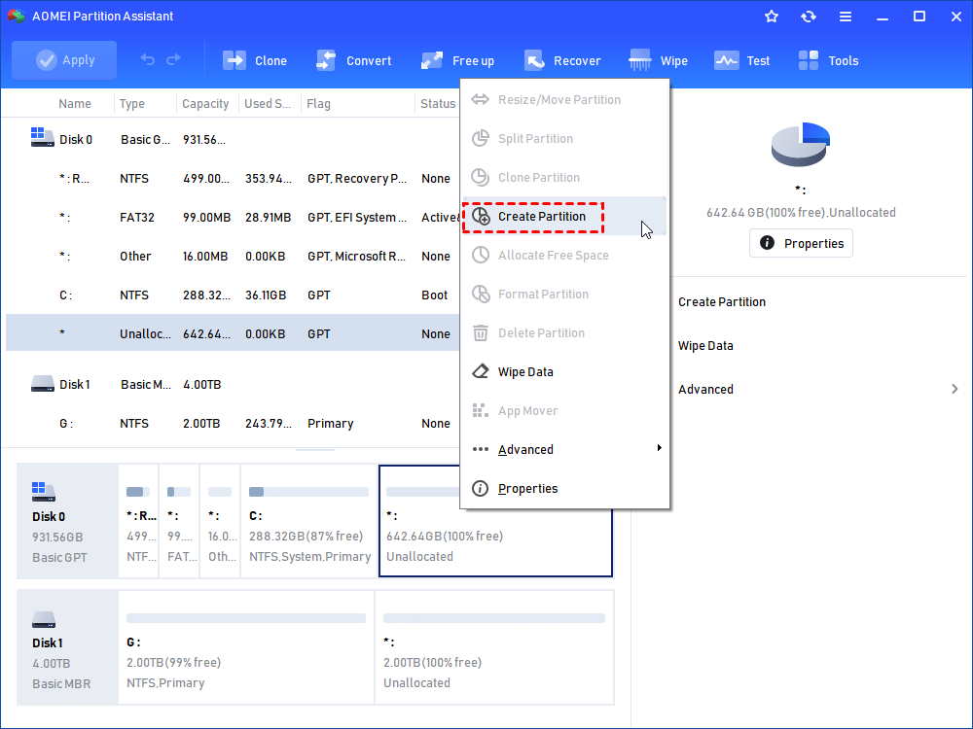
Task: Click Wipe Data in right panel
Action: click(x=705, y=346)
